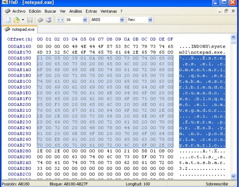Click the Save floppy disk icon

tap(30, 20)
